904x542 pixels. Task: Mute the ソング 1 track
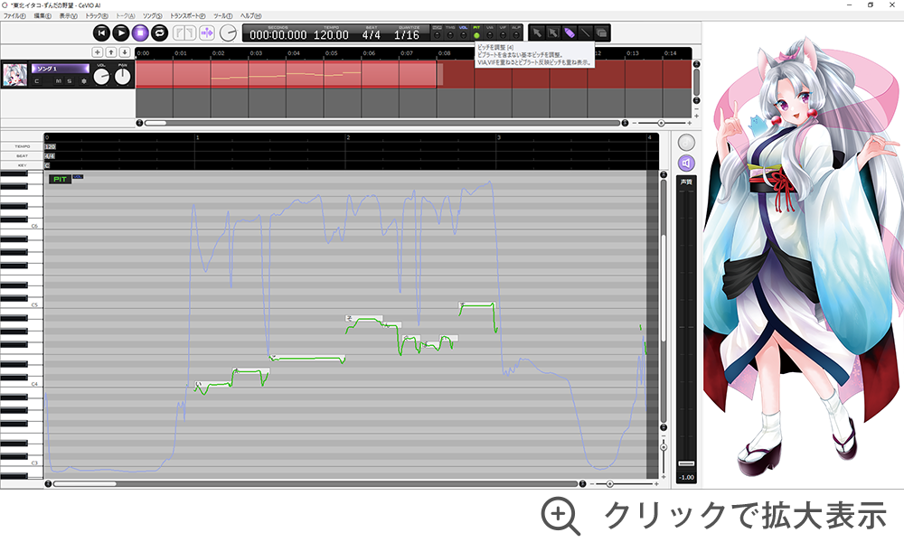tap(58, 81)
